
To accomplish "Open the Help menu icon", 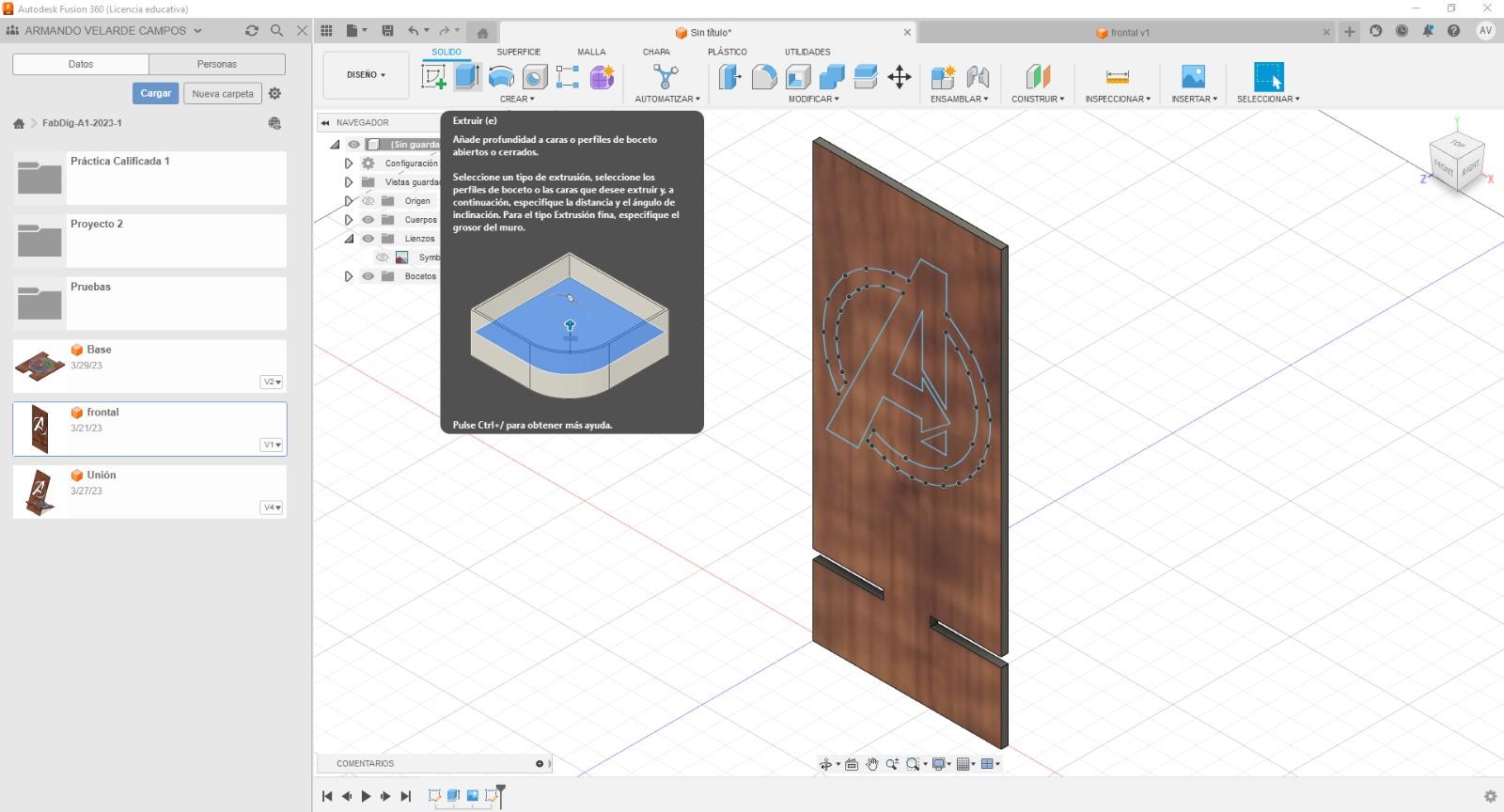I will coord(1453,31).
